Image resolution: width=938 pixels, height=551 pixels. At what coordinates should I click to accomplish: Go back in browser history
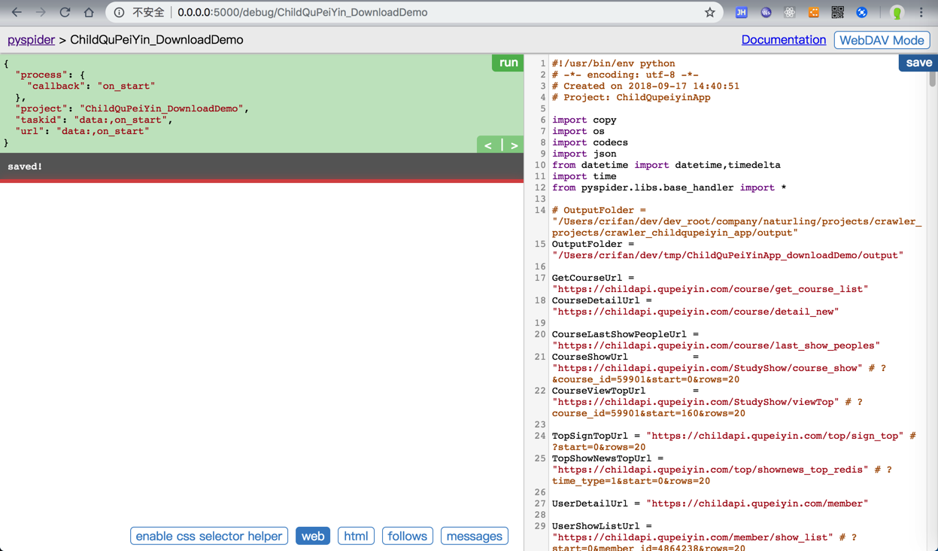click(x=17, y=12)
